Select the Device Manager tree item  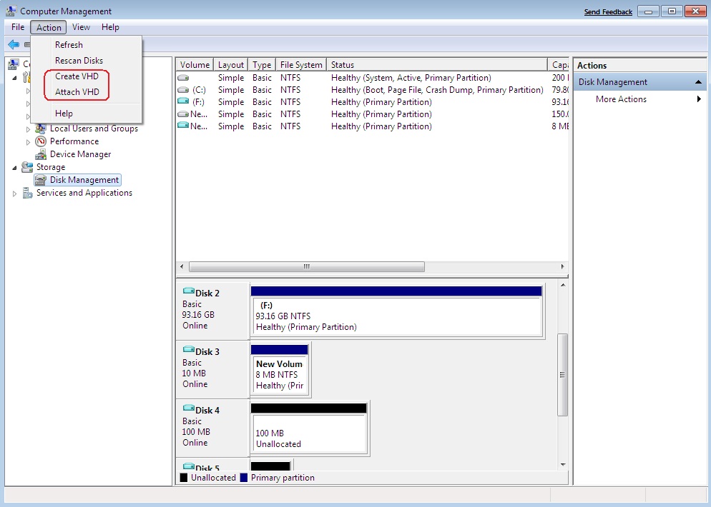80,154
